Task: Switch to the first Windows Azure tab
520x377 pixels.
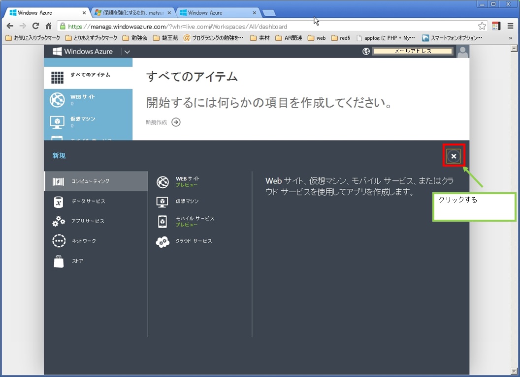Action: click(46, 13)
